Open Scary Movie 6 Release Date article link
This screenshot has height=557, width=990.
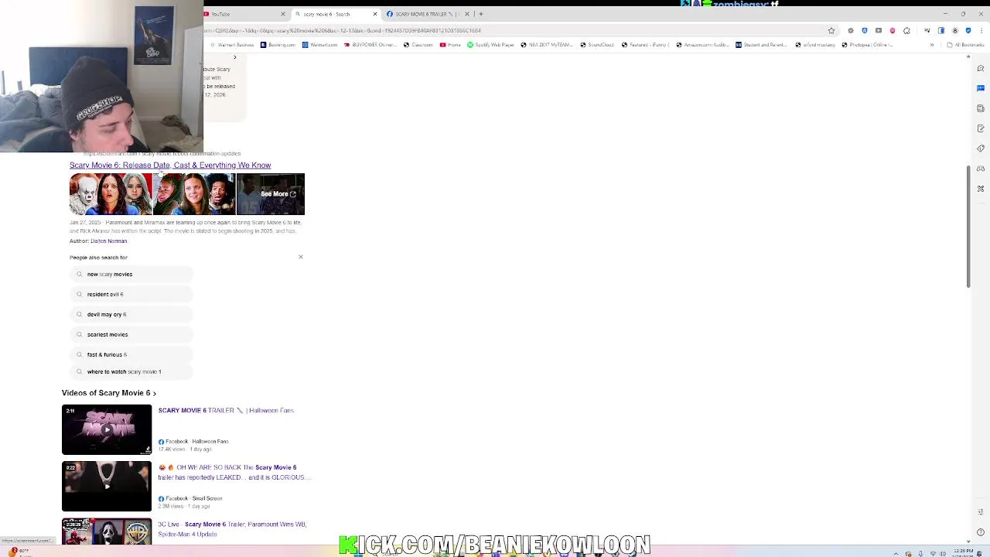pyautogui.click(x=170, y=165)
